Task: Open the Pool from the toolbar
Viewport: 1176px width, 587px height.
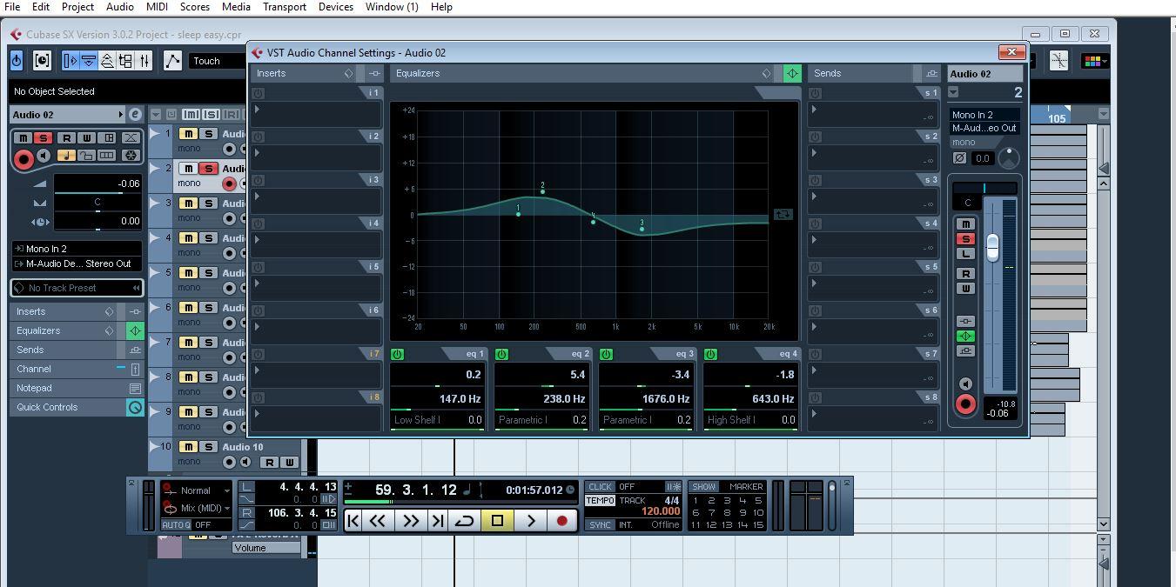Action: click(x=125, y=60)
